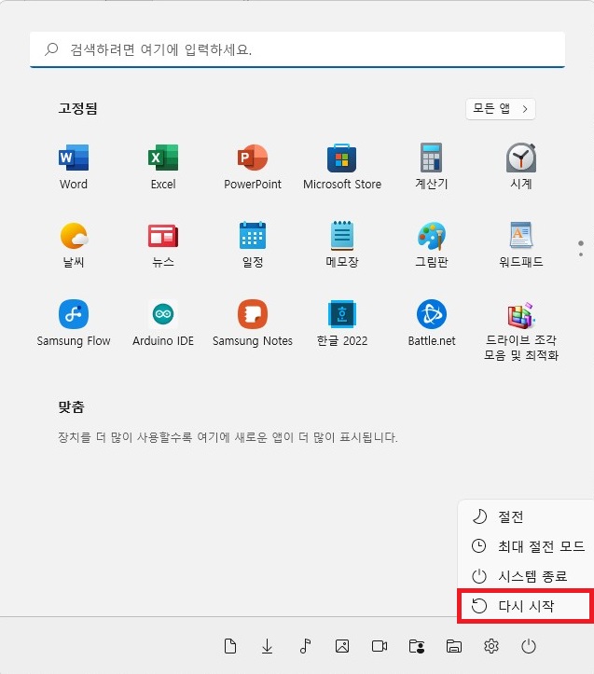Open 워드패드 WordPad app

(x=521, y=244)
